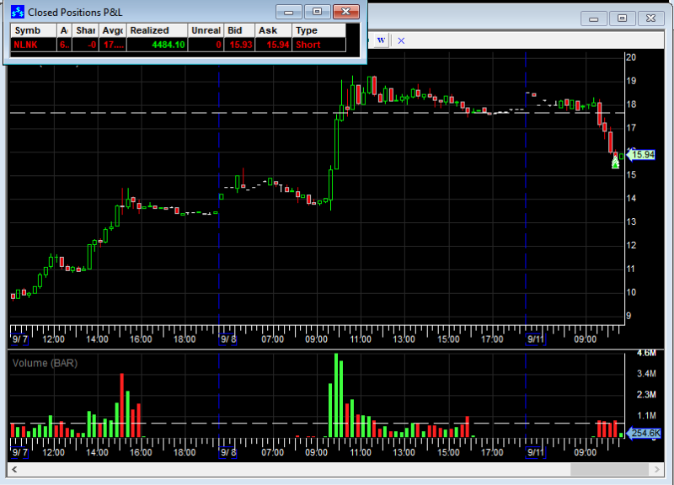Click the Avgc column header
674x485 pixels.
tap(113, 30)
